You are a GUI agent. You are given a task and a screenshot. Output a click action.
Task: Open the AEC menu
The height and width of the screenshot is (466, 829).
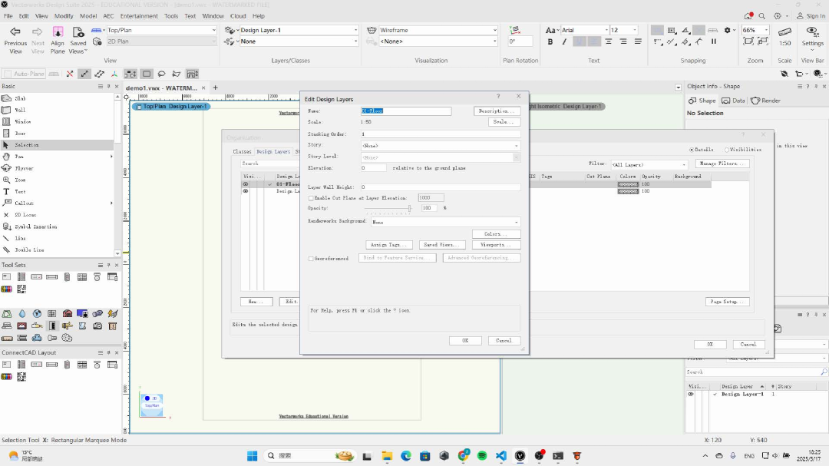click(107, 15)
